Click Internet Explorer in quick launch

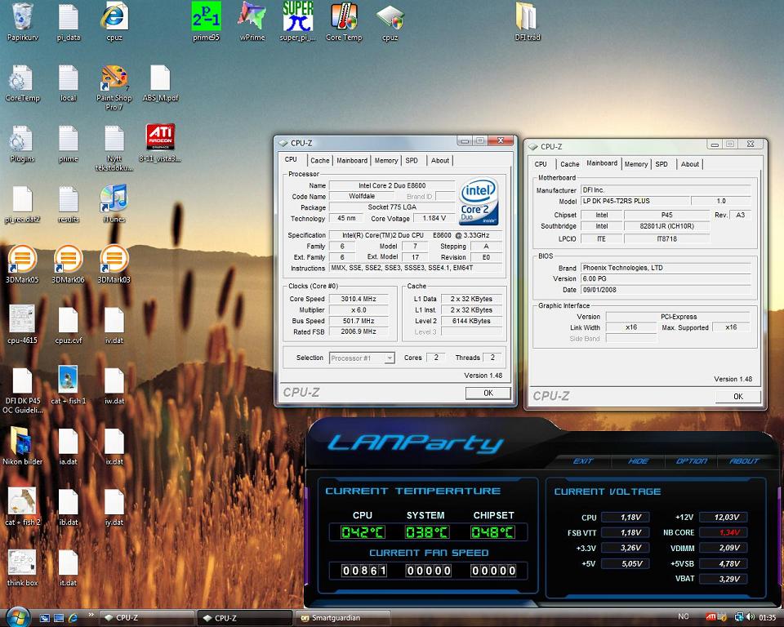click(x=73, y=618)
